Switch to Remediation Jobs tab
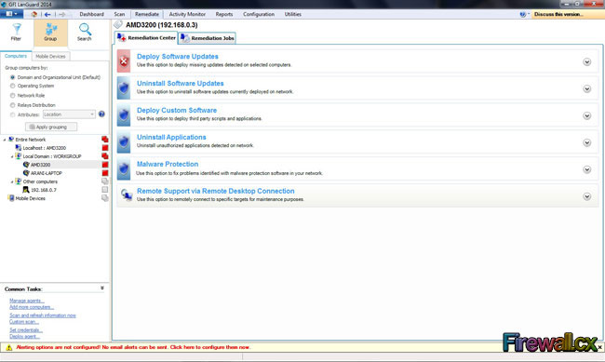 208,38
